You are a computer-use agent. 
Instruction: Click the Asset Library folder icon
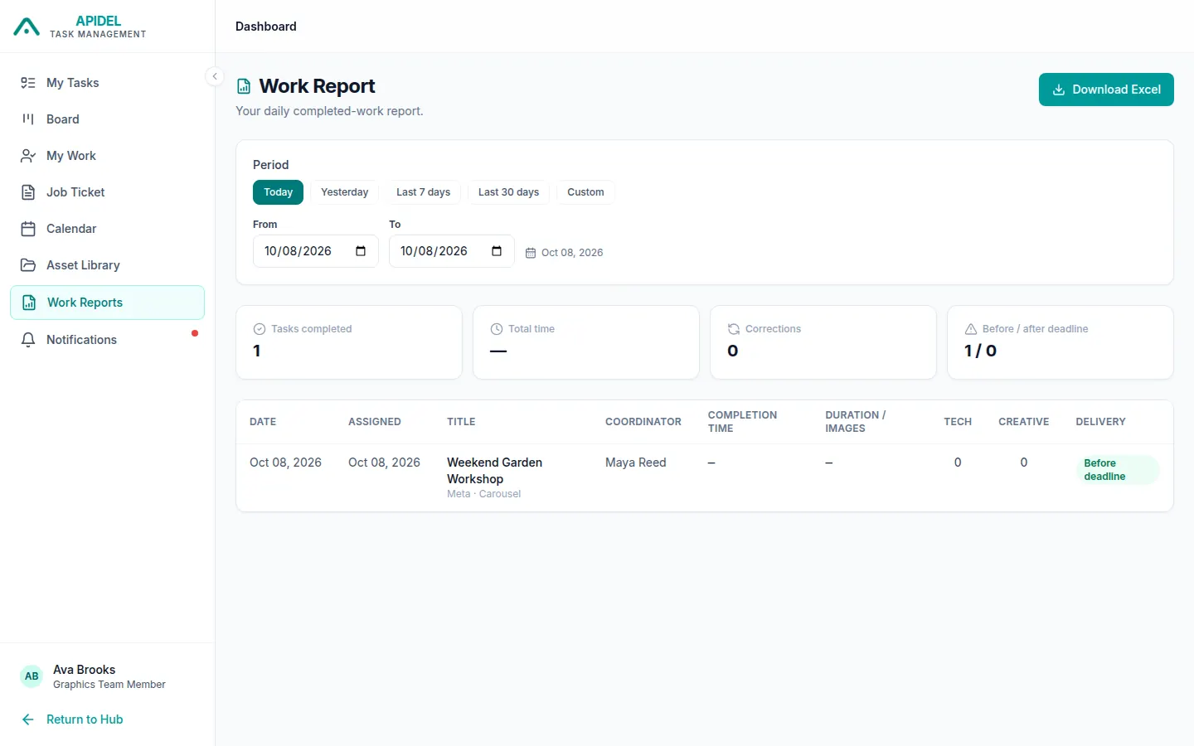click(x=28, y=265)
